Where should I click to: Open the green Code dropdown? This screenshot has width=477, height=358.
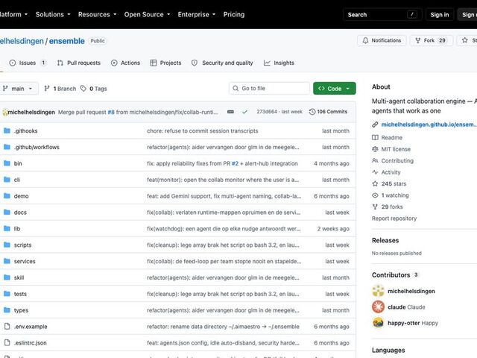pos(335,89)
